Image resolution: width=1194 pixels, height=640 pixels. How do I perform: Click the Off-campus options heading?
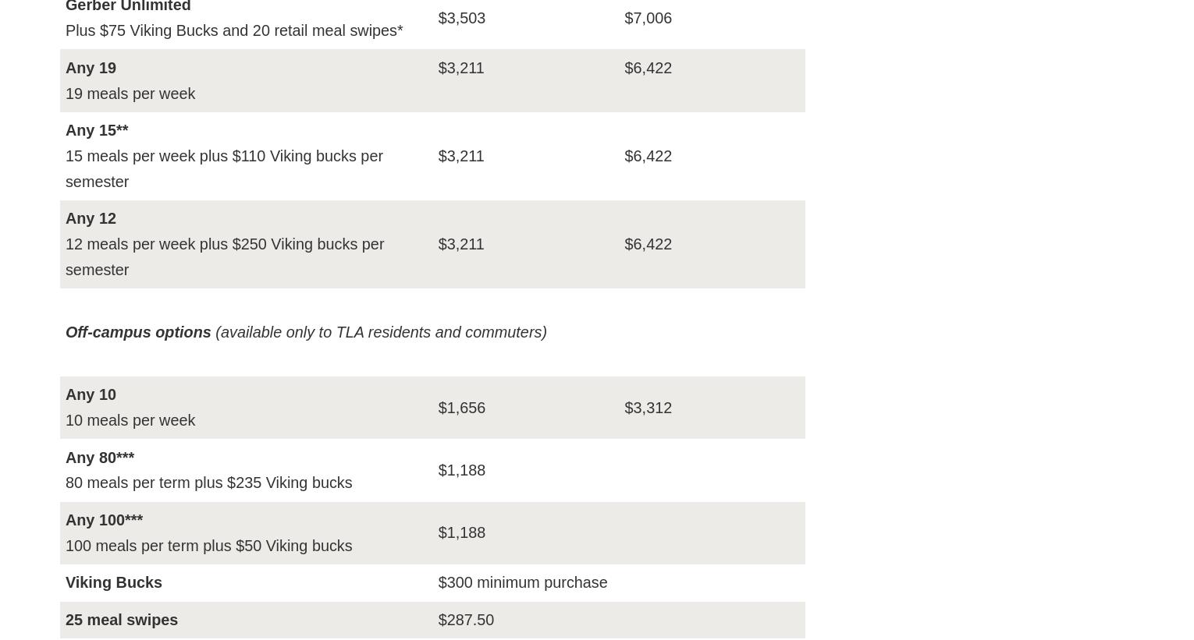coord(138,332)
